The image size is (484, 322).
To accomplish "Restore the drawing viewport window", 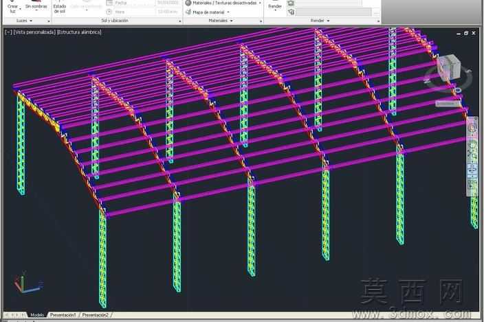I will [x=466, y=33].
